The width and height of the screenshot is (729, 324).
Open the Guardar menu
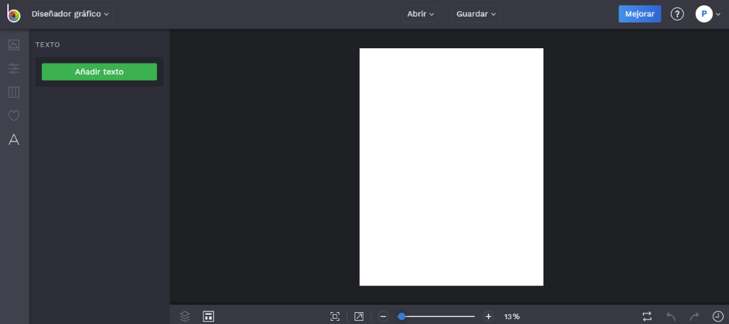pos(476,14)
